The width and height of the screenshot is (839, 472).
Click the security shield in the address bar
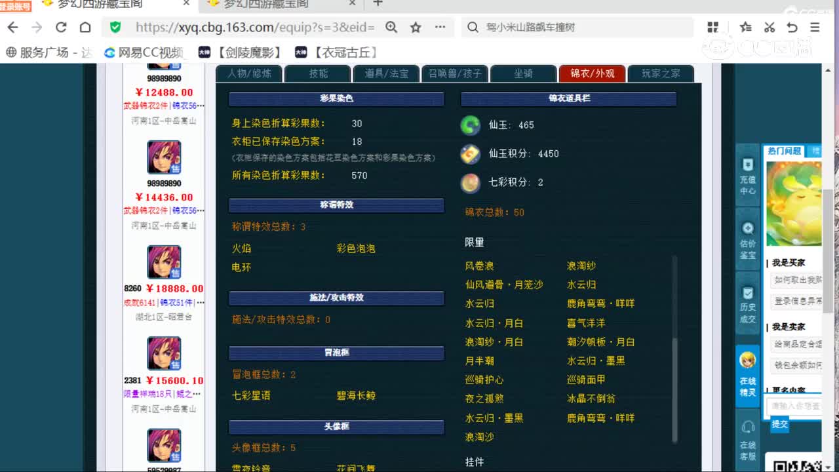(115, 28)
